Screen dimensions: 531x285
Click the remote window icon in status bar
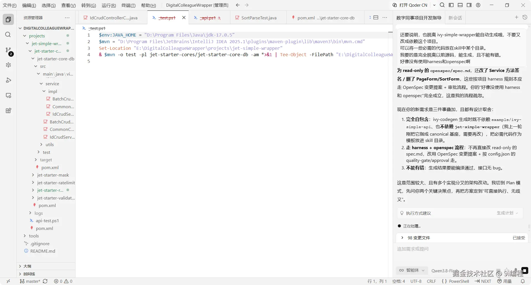tap(8, 281)
